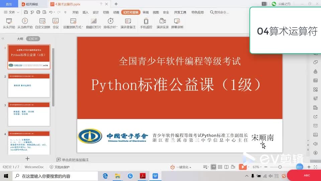The width and height of the screenshot is (321, 181).
Task: Switch panel to 大纲 outline view
Action: [x=20, y=39]
